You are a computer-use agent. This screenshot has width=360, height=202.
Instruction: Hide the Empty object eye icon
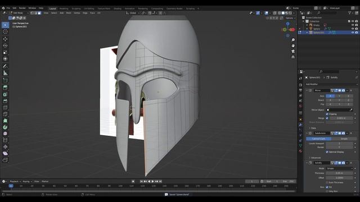tap(353, 25)
